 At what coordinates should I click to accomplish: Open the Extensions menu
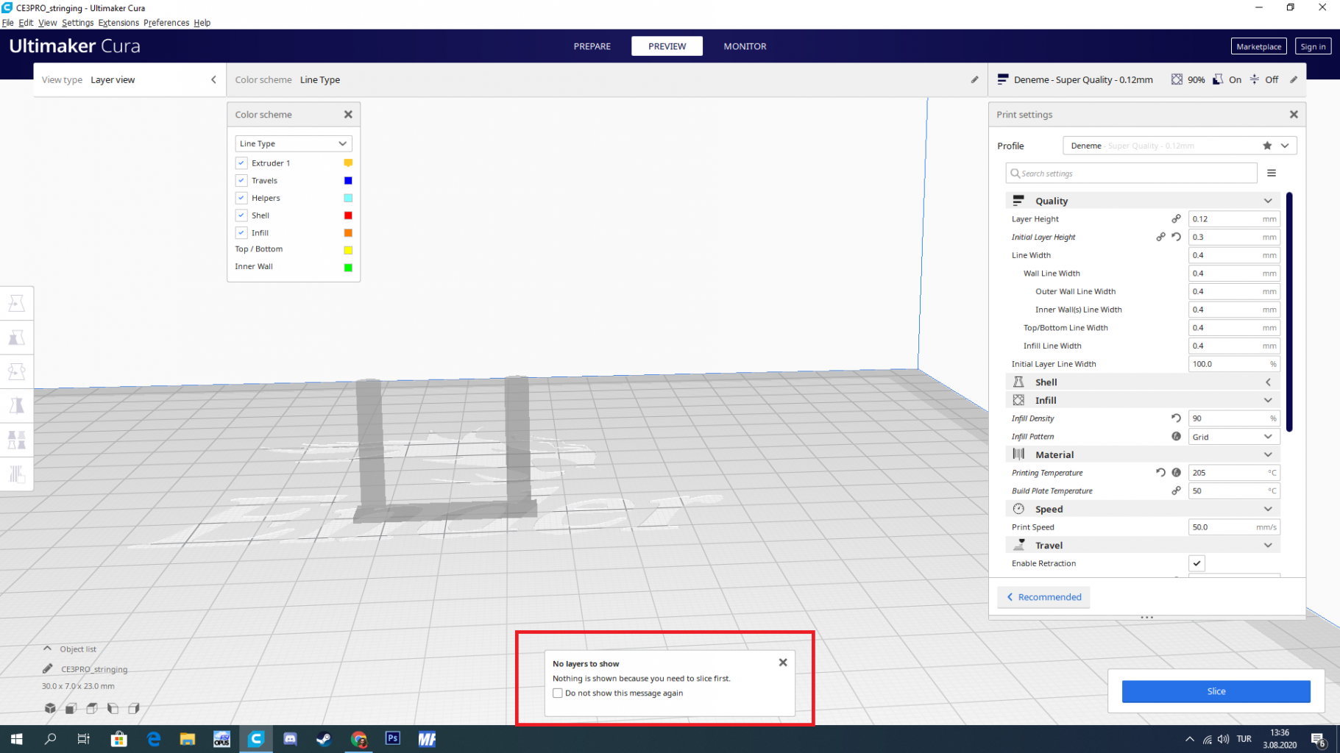[x=118, y=23]
